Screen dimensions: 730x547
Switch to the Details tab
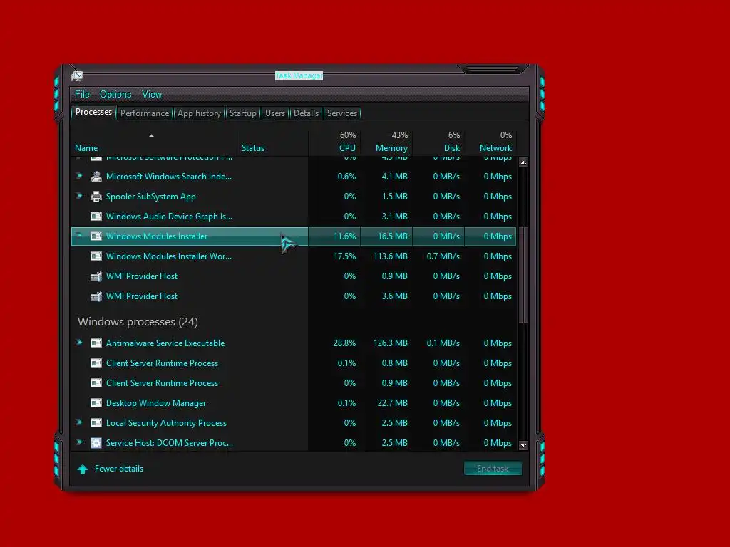pos(307,113)
